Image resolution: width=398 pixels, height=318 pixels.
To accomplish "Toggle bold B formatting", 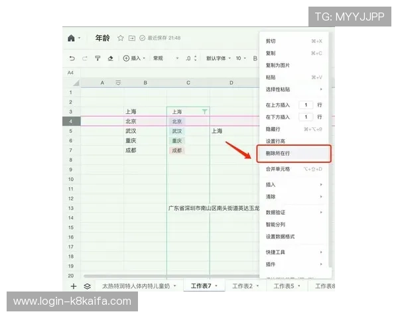I will point(255,58).
